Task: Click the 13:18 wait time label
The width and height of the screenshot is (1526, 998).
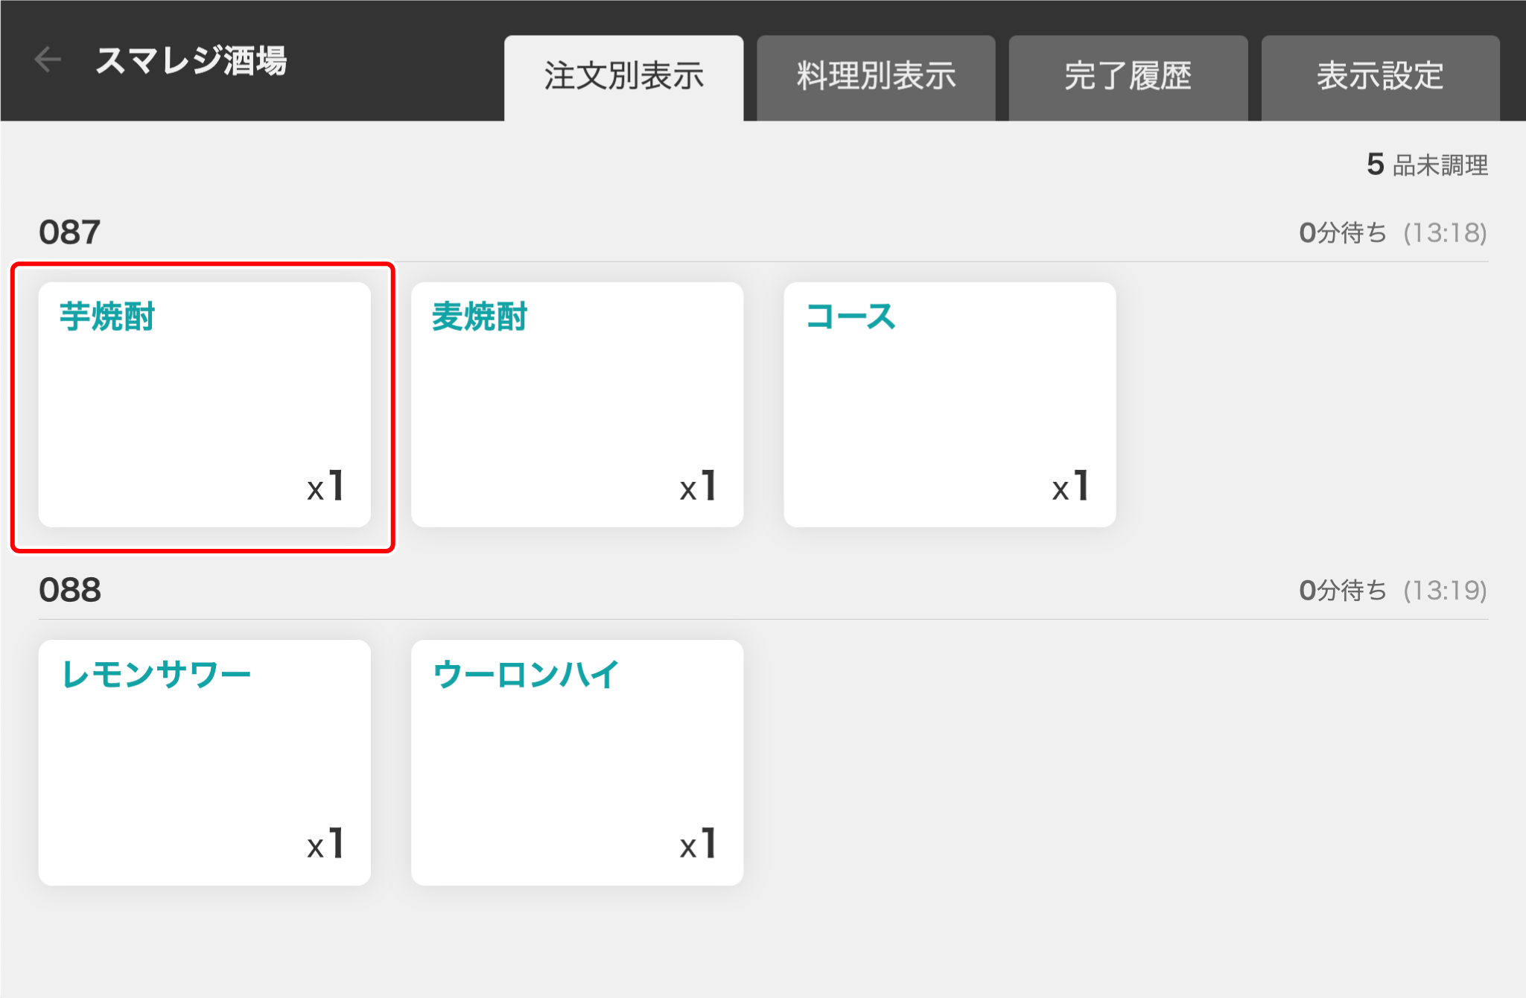Action: [1392, 233]
